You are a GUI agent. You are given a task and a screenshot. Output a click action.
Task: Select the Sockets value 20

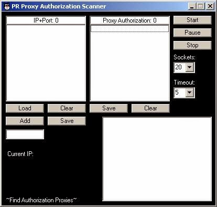coord(179,67)
